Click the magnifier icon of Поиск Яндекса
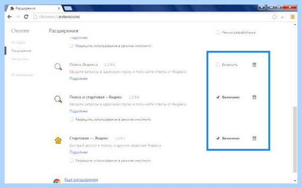The image size is (302, 188). pos(58,67)
